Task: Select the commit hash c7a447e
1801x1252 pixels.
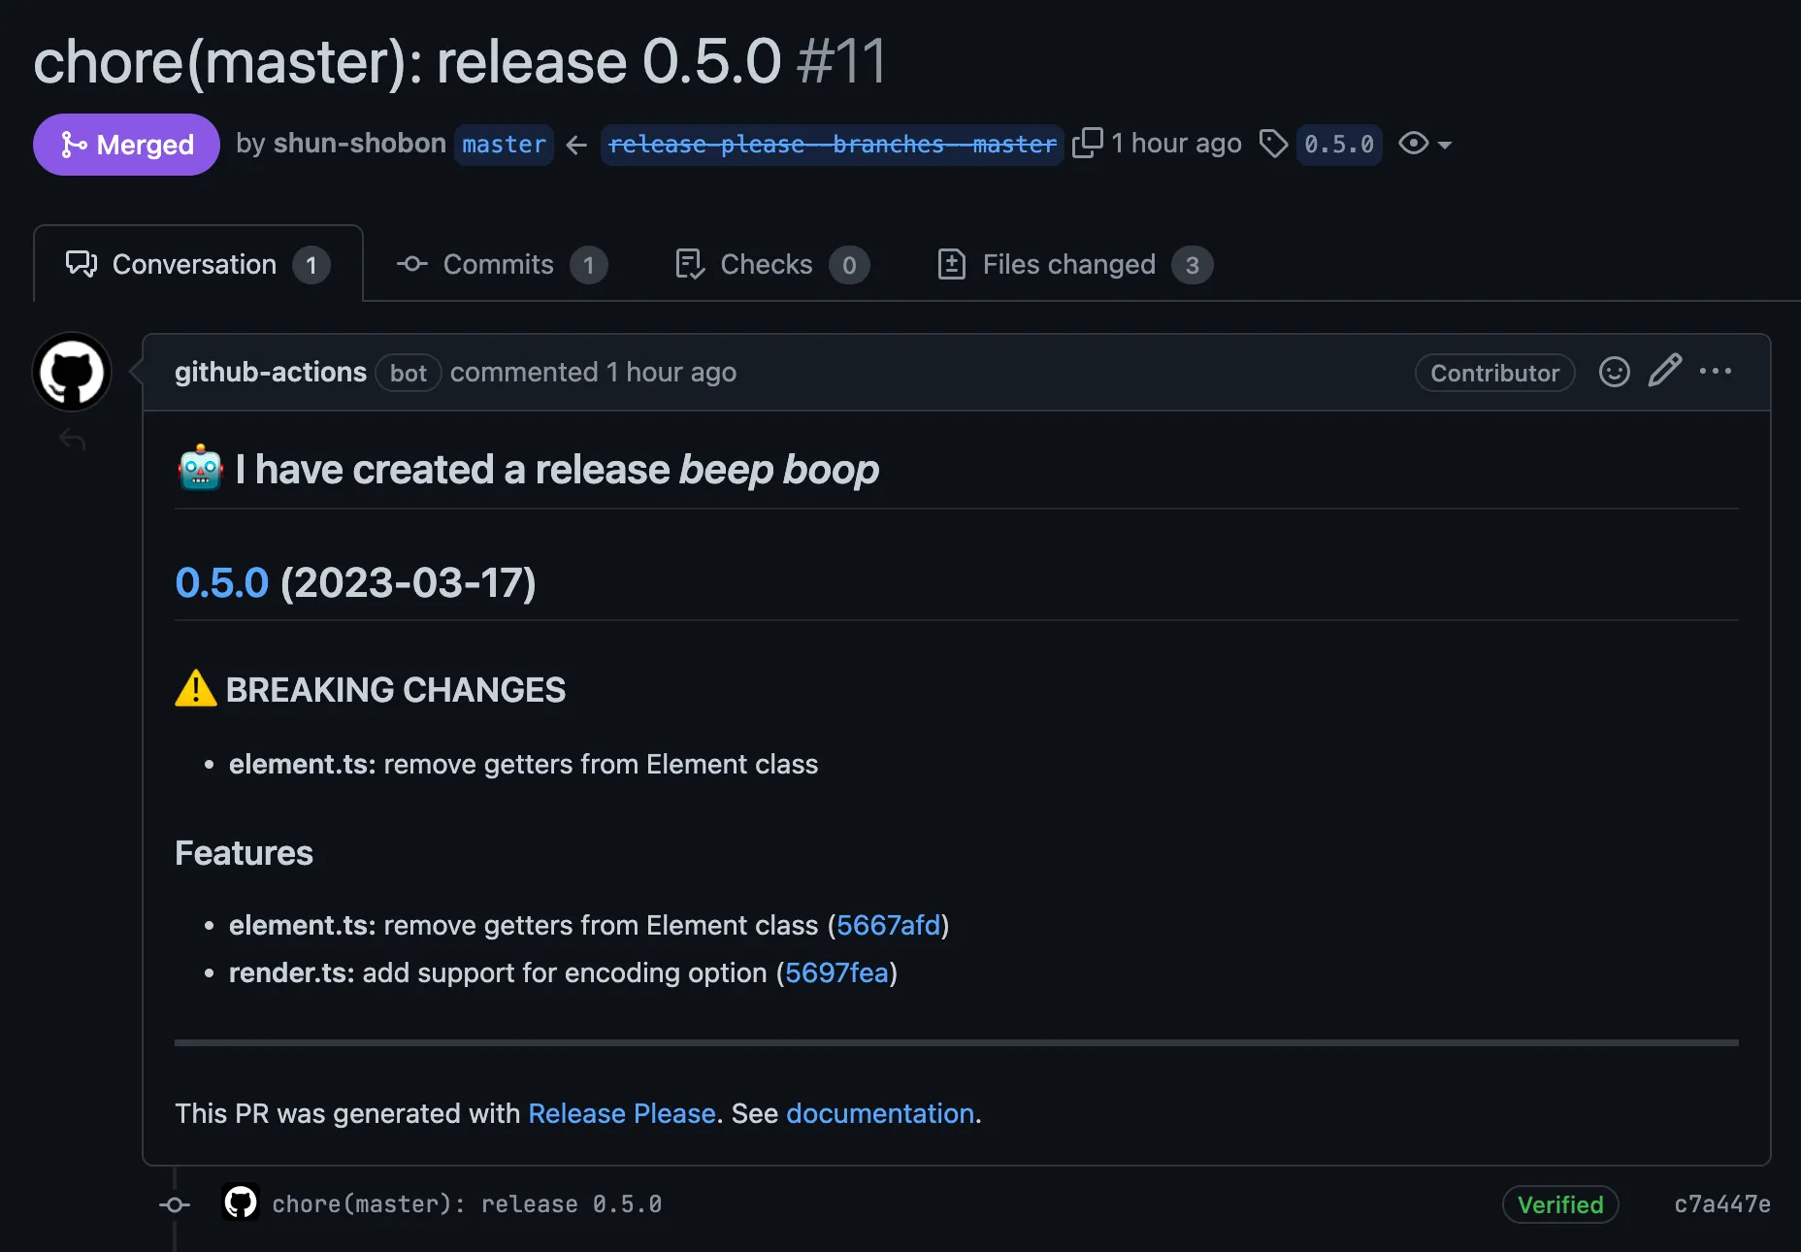Action: [x=1720, y=1203]
